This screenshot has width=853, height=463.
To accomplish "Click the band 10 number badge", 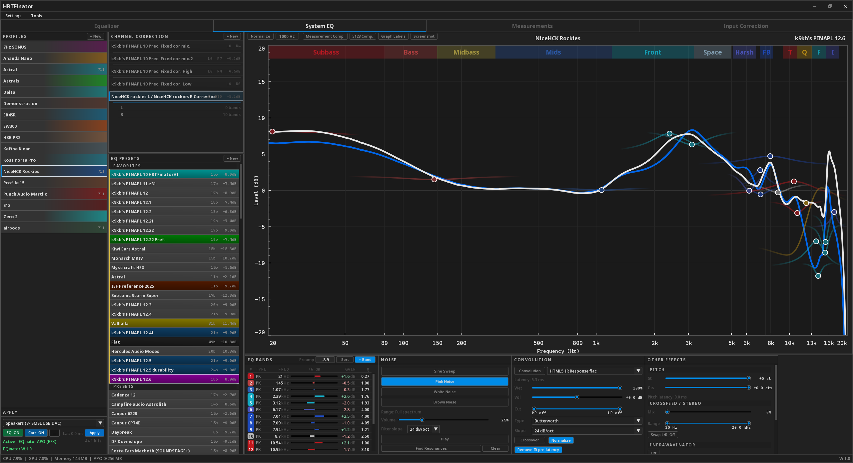I will (x=251, y=436).
